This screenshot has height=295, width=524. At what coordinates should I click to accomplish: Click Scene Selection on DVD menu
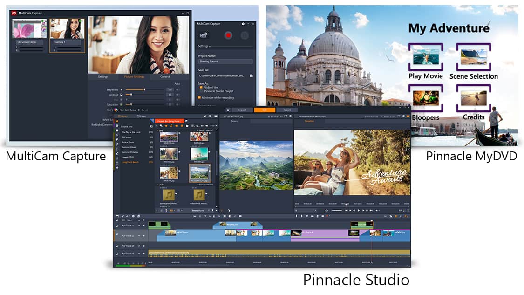point(474,62)
